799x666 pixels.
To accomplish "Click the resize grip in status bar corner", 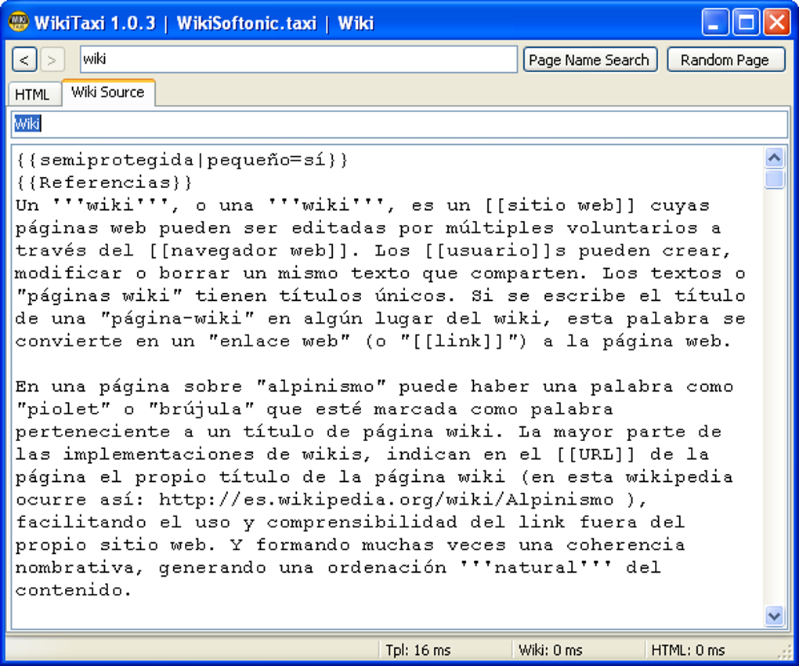I will pos(783,652).
